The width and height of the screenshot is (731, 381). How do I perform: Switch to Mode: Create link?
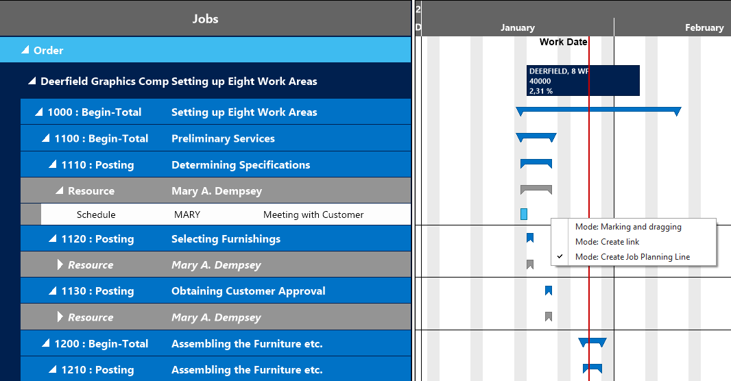(607, 242)
